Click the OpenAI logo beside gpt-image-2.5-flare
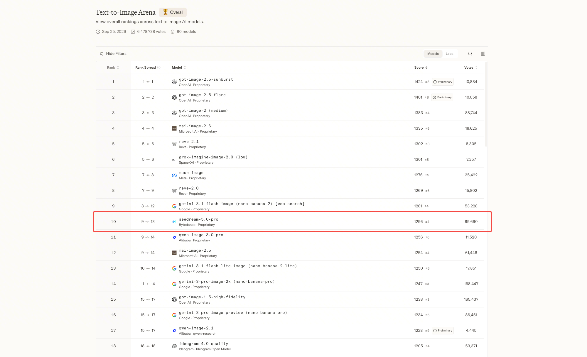Viewport: 587px width, 357px height. (x=174, y=97)
